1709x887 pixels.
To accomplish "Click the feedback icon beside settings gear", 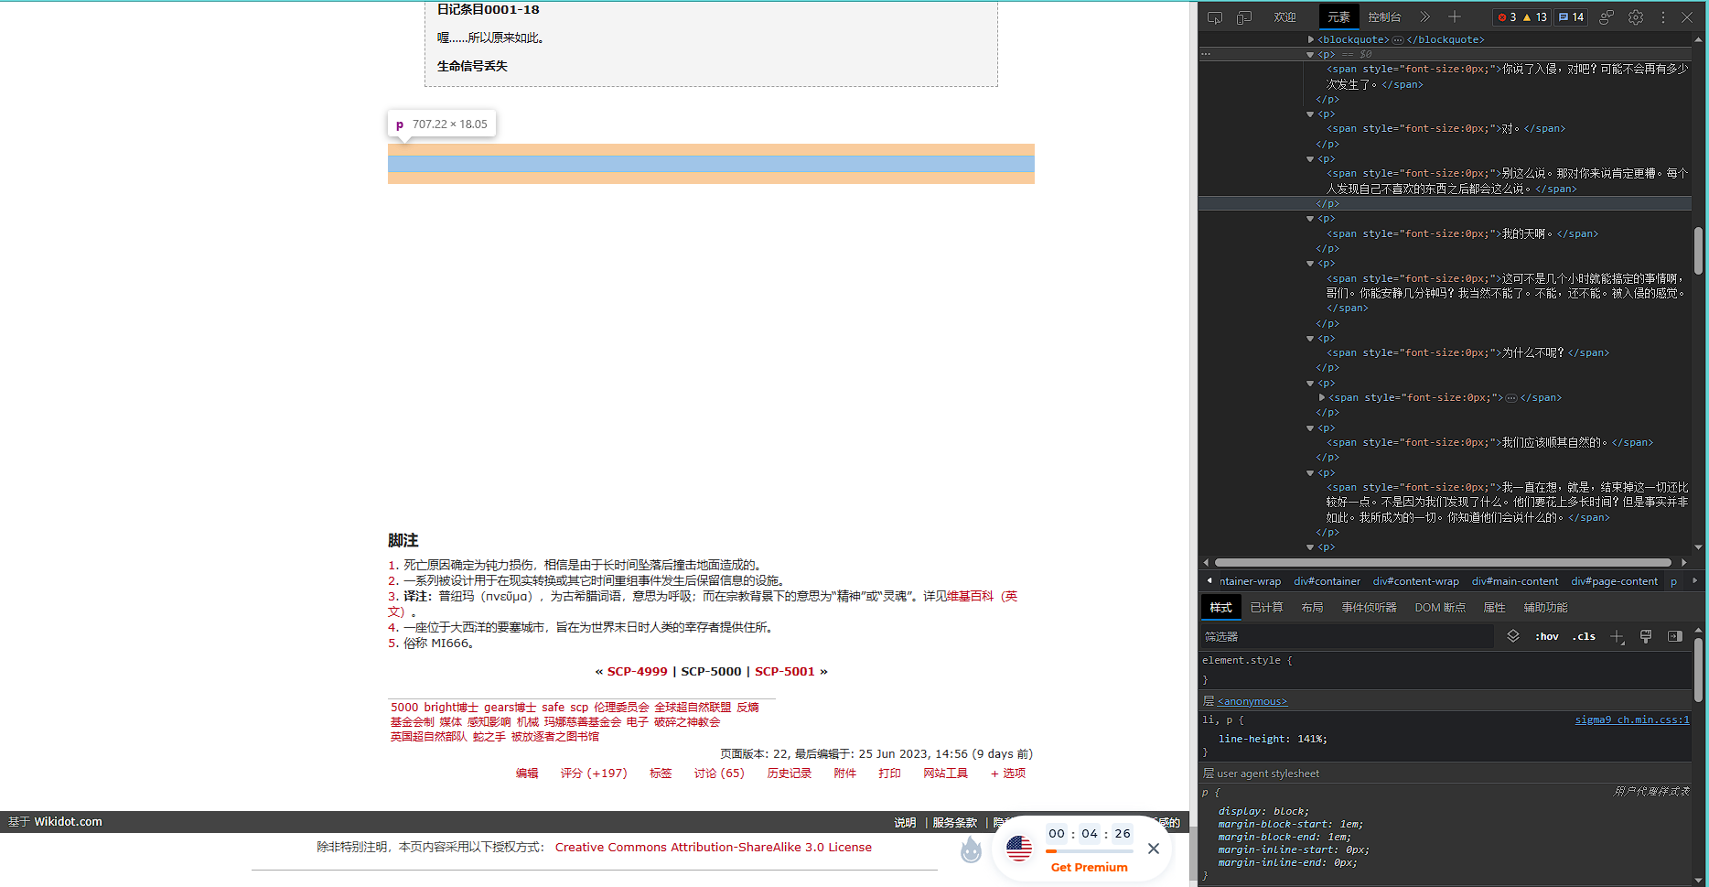I will [1607, 17].
